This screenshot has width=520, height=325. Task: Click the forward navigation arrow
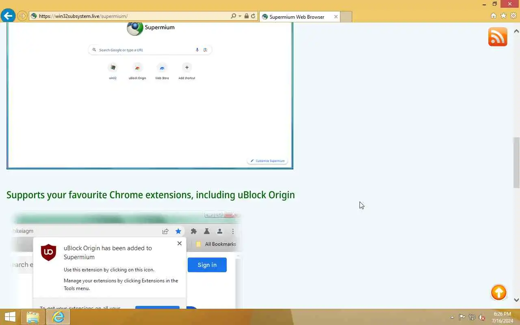(22, 16)
